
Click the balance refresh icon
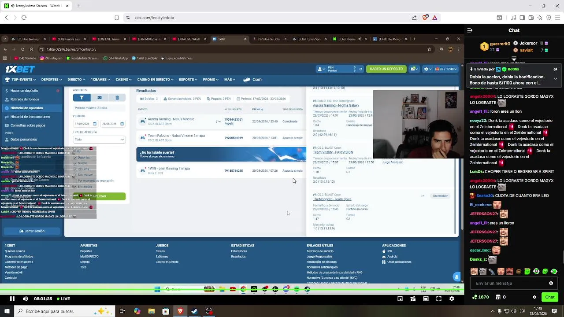(360, 69)
